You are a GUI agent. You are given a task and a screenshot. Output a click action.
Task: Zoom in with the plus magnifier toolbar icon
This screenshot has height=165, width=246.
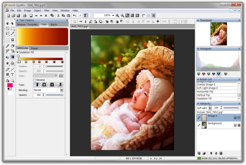(117, 16)
